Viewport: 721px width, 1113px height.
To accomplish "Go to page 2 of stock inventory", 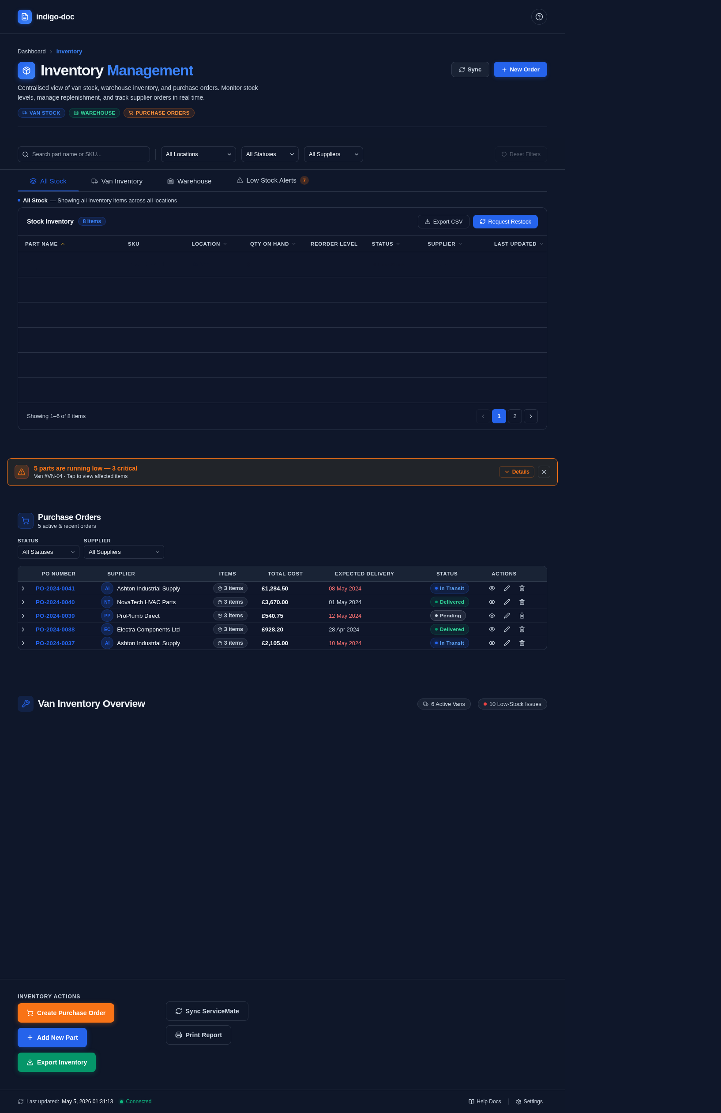I will [514, 416].
